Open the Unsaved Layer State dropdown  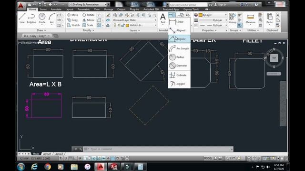tap(134, 20)
